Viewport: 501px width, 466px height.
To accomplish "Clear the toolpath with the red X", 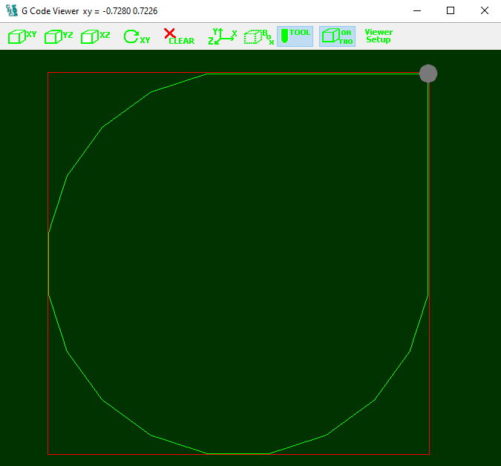I will pyautogui.click(x=178, y=36).
